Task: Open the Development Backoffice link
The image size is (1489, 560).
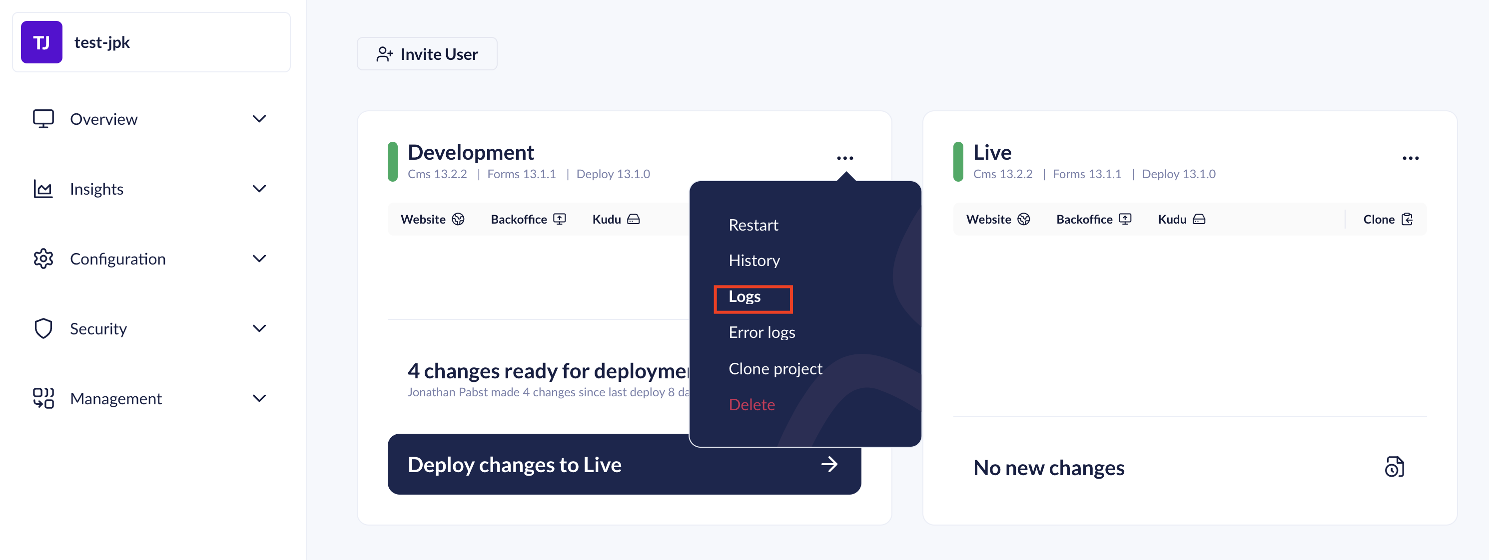Action: [x=527, y=220]
